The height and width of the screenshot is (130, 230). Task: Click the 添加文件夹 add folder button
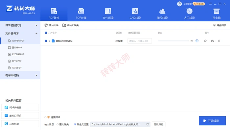(x=70, y=25)
